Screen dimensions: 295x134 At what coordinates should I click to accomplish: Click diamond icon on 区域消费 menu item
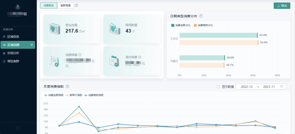coord(32,45)
